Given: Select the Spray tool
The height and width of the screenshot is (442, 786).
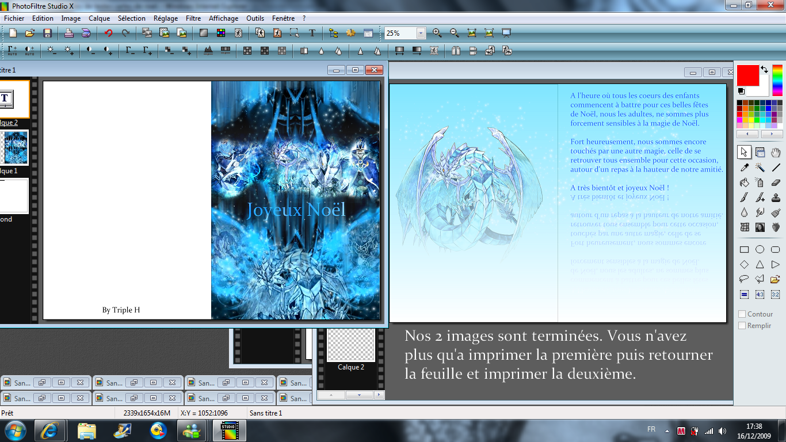Looking at the screenshot, I should pyautogui.click(x=760, y=182).
